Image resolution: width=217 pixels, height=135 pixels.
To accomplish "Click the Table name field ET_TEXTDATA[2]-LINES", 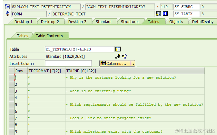I will pyautogui.click(x=80, y=49).
